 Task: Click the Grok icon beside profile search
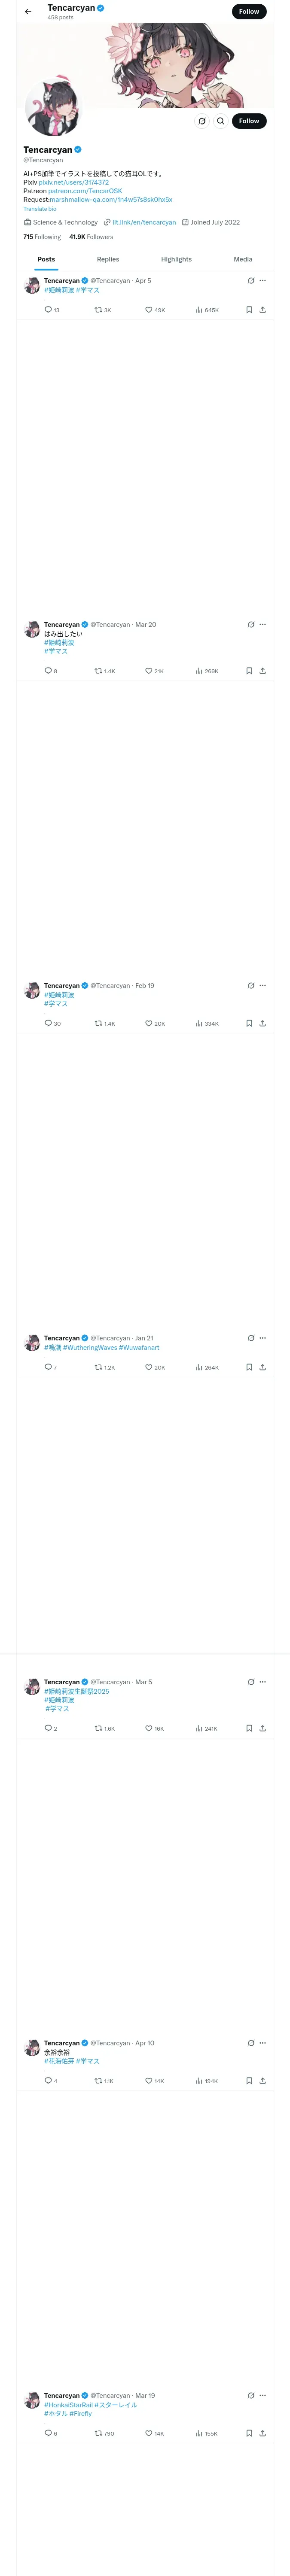(202, 121)
